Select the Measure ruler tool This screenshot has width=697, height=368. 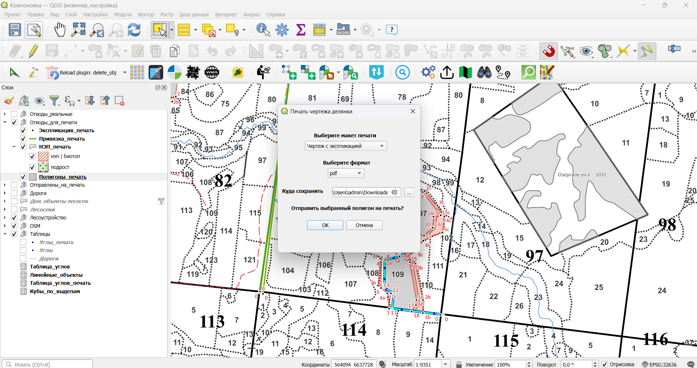coord(343,30)
